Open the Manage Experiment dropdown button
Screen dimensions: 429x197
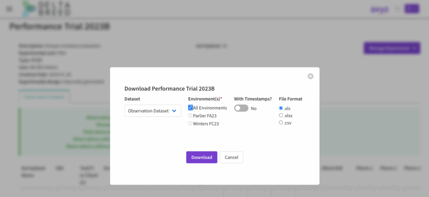pos(392,48)
